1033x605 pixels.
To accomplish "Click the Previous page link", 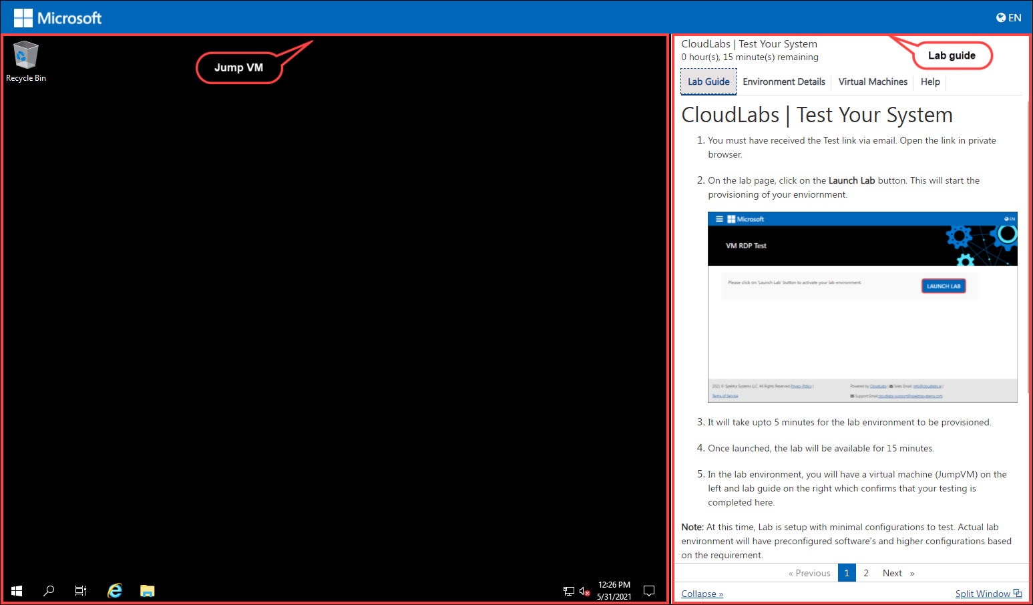I will tap(809, 573).
